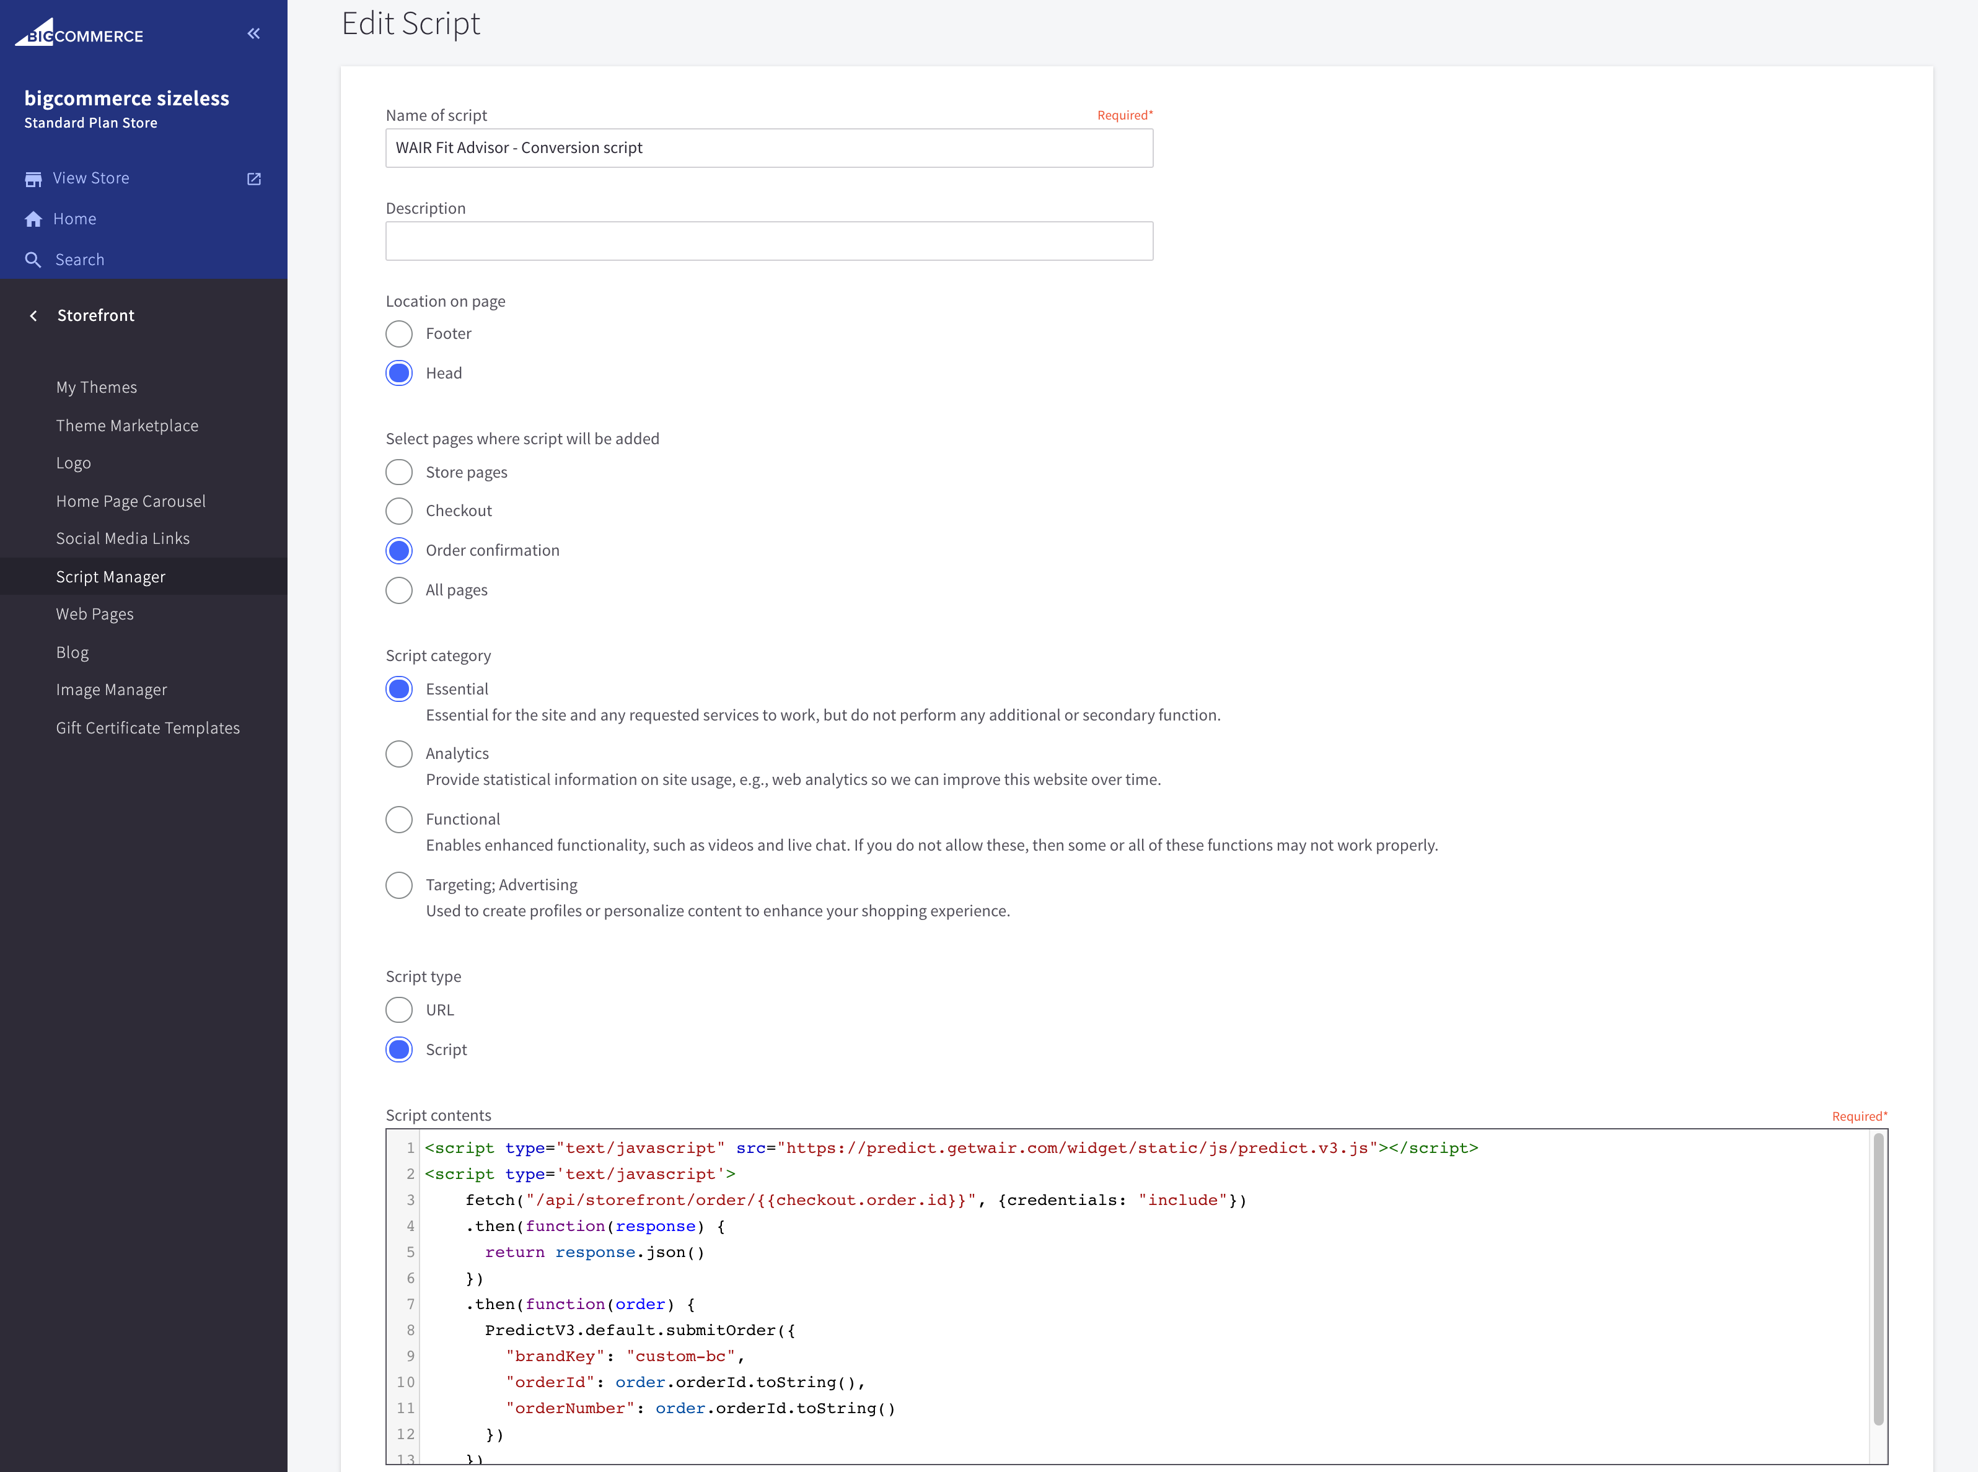Screen dimensions: 1978x1472
Task: Choose Essential script category
Action: click(399, 689)
